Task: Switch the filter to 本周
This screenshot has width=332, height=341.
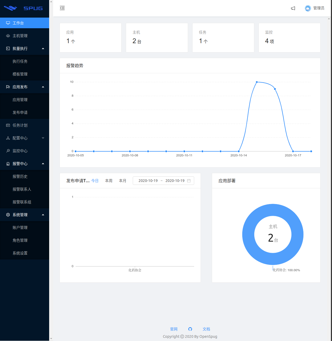Action: click(109, 181)
